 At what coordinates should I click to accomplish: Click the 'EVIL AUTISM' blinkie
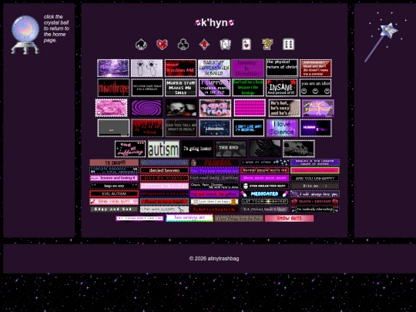point(114,193)
